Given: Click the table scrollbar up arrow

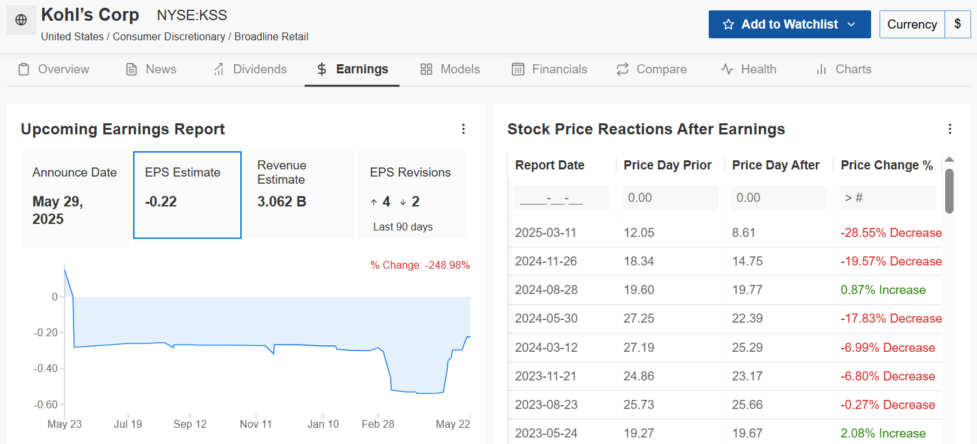Looking at the screenshot, I should click(949, 160).
